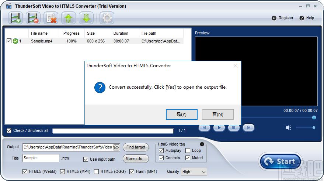
Task: Enable HTML5 (OGG) output format
Action: coord(96,171)
